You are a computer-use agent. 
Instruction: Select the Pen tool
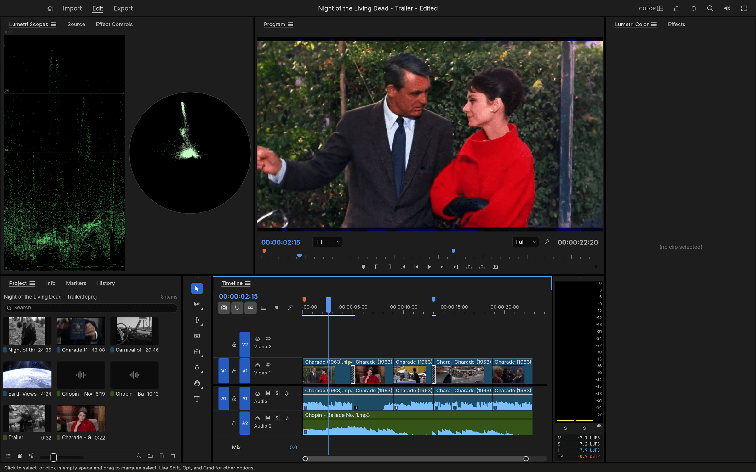coord(197,368)
